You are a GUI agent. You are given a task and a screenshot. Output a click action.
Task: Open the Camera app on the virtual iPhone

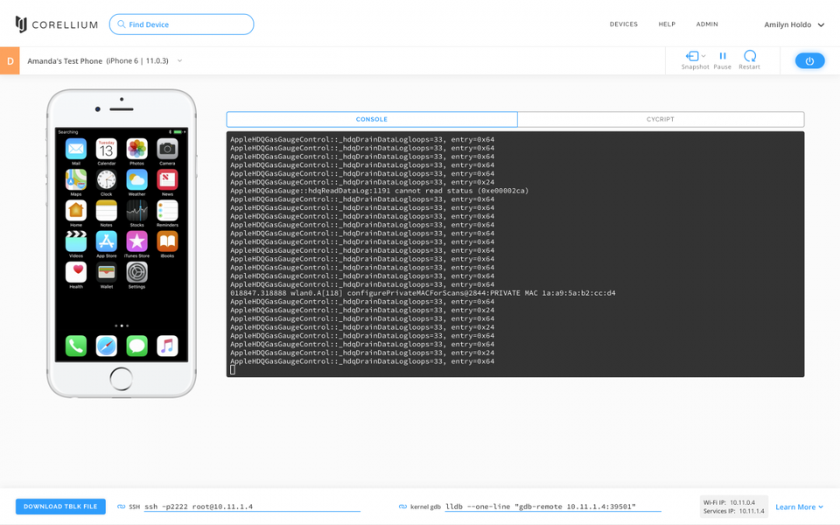click(166, 150)
